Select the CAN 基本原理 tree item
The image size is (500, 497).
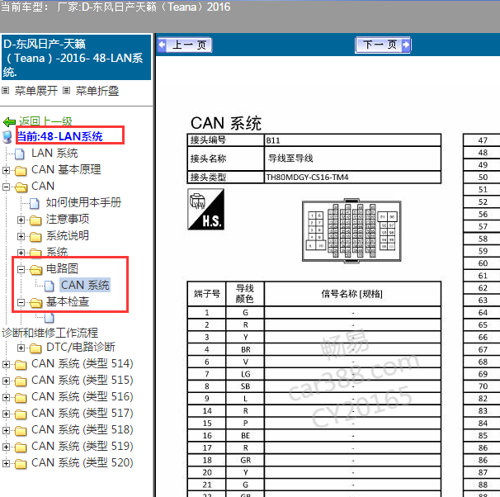[66, 170]
